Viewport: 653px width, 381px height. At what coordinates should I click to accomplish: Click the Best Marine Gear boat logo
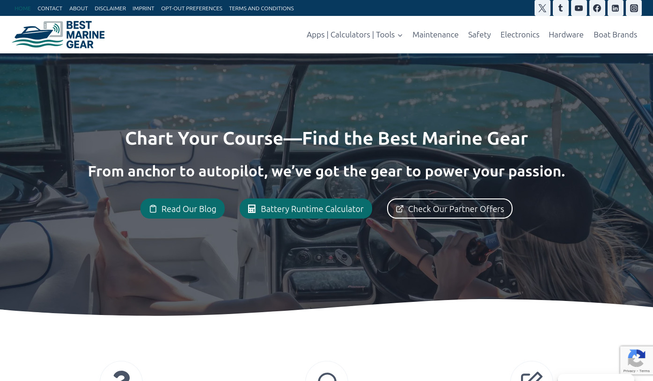click(58, 35)
